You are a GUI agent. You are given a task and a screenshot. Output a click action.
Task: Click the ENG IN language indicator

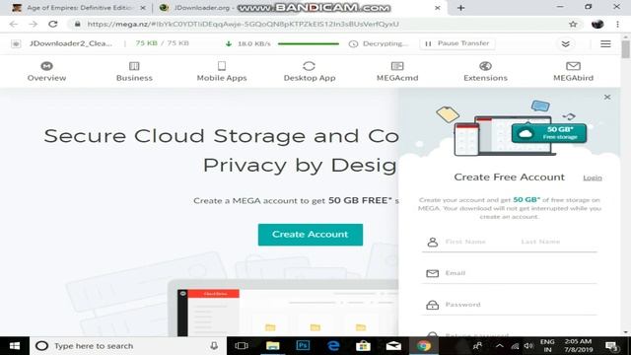[x=547, y=346]
